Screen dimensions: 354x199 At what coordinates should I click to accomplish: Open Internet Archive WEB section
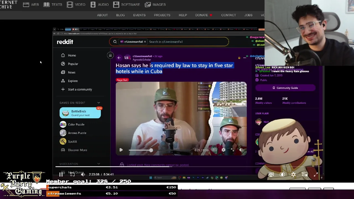click(x=31, y=4)
